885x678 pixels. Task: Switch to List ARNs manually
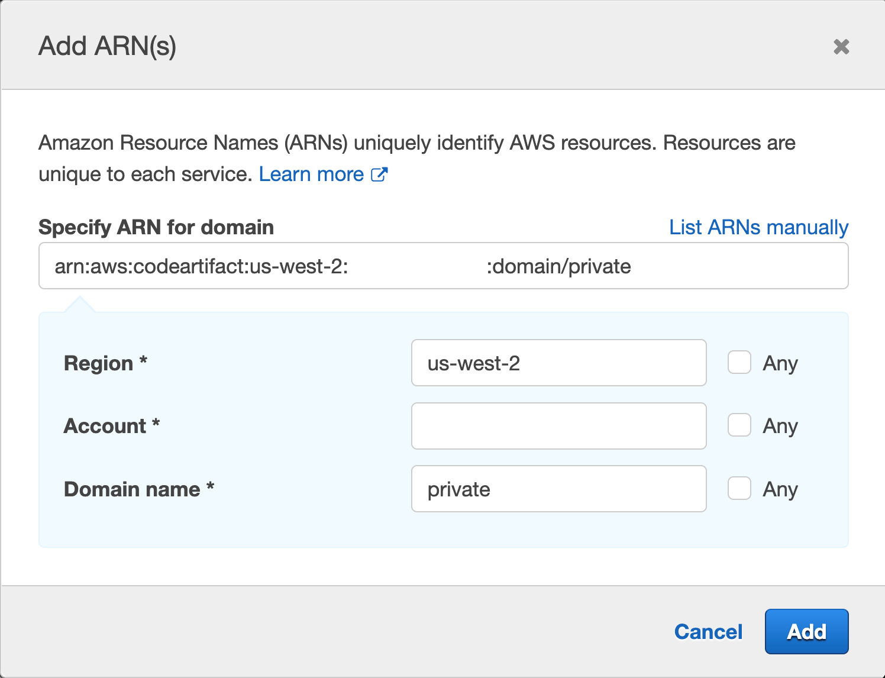pos(759,227)
